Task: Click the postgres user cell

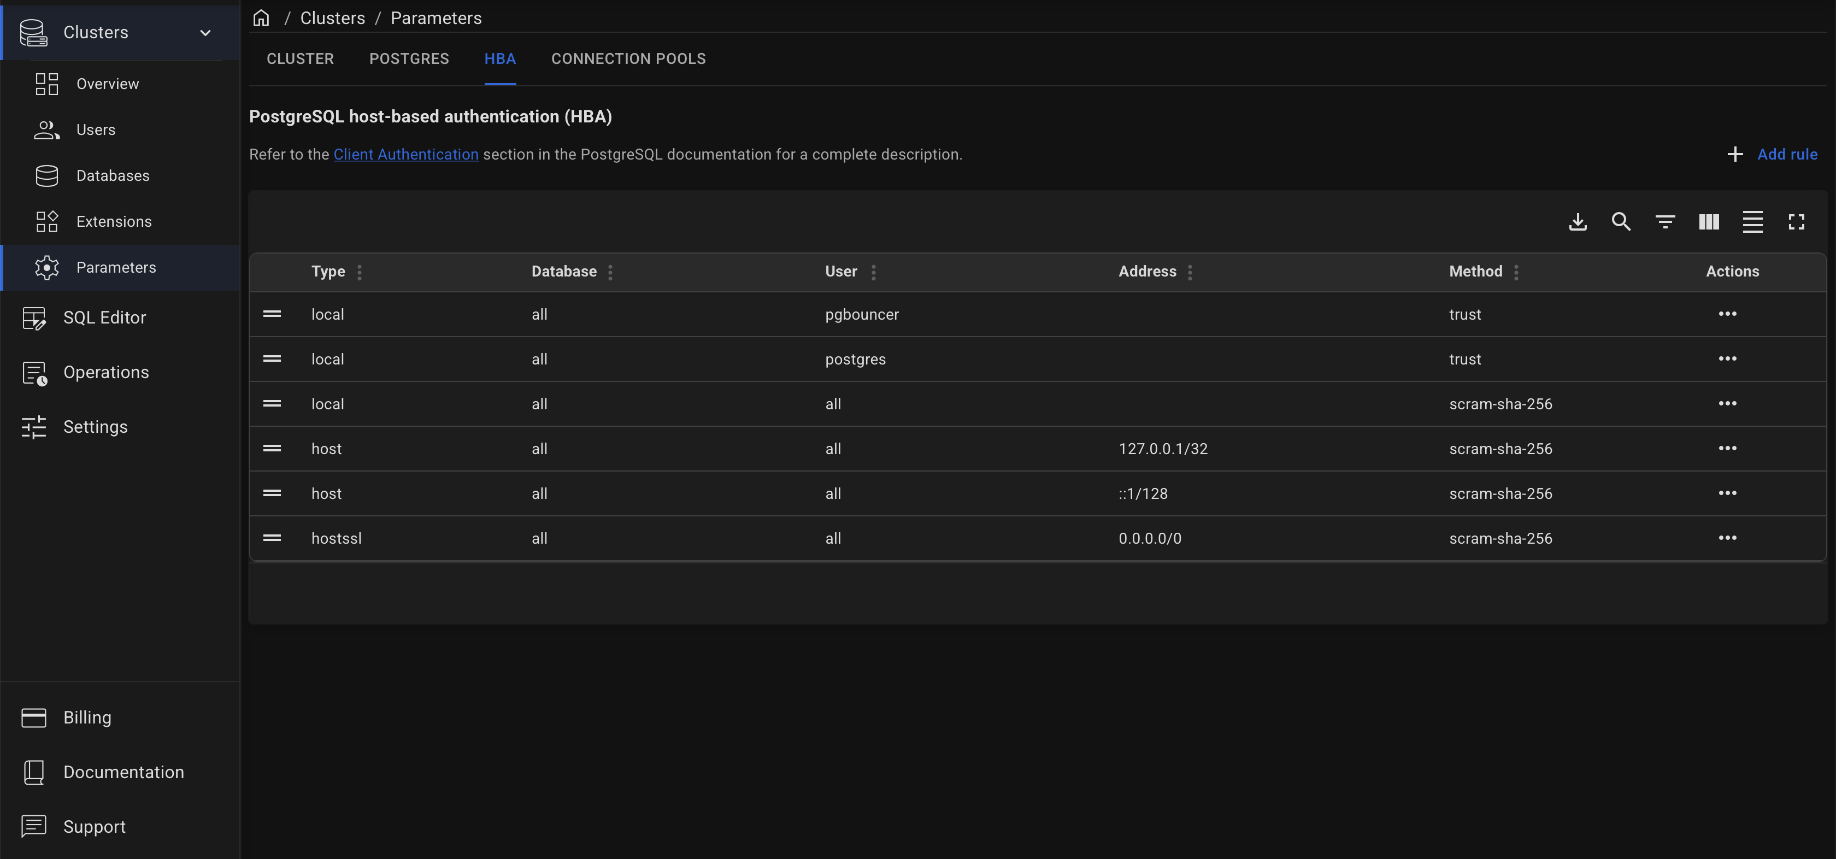Action: [855, 360]
